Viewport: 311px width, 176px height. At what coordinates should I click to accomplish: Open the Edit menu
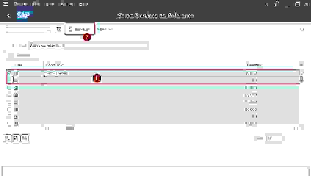pos(36,4)
